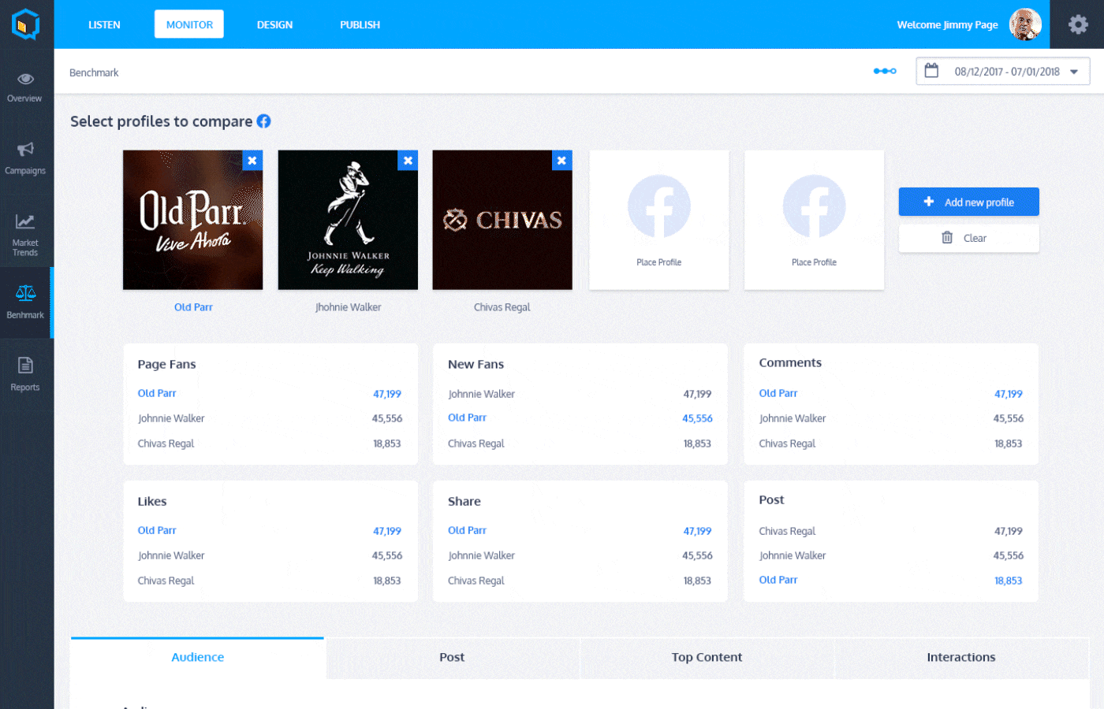1104x709 pixels.
Task: Switch to the DESIGN tab
Action: coord(274,24)
